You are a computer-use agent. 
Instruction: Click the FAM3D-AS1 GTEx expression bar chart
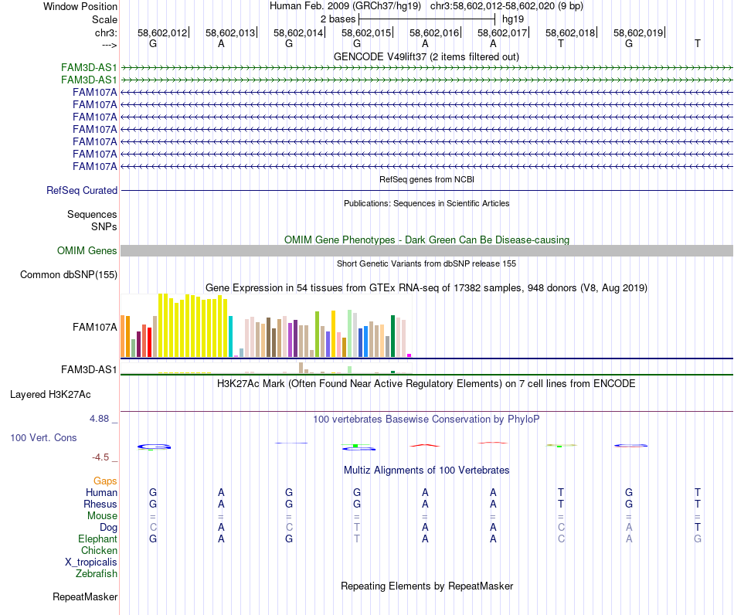click(x=266, y=368)
